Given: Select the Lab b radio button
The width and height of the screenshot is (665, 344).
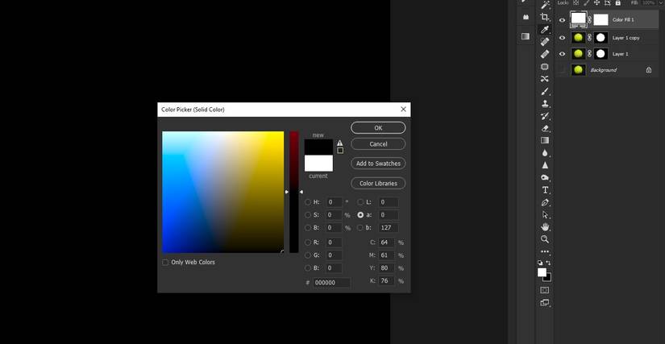Looking at the screenshot, I should pos(360,227).
